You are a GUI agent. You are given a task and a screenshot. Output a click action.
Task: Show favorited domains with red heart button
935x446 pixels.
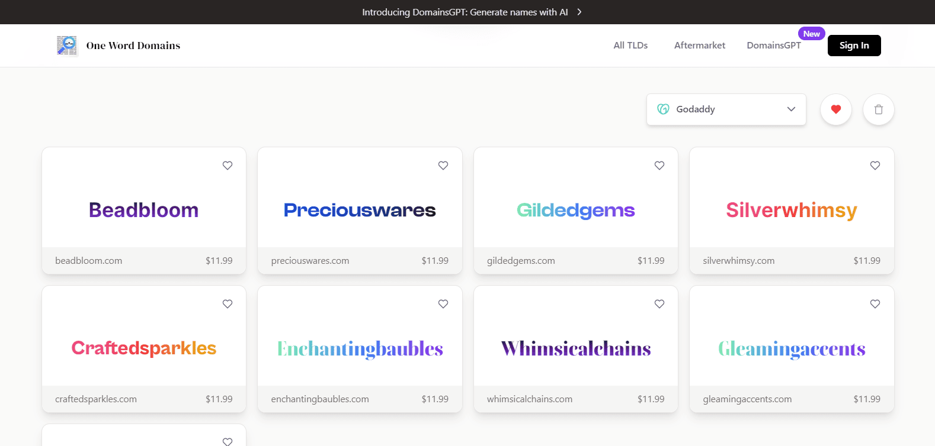pos(835,109)
